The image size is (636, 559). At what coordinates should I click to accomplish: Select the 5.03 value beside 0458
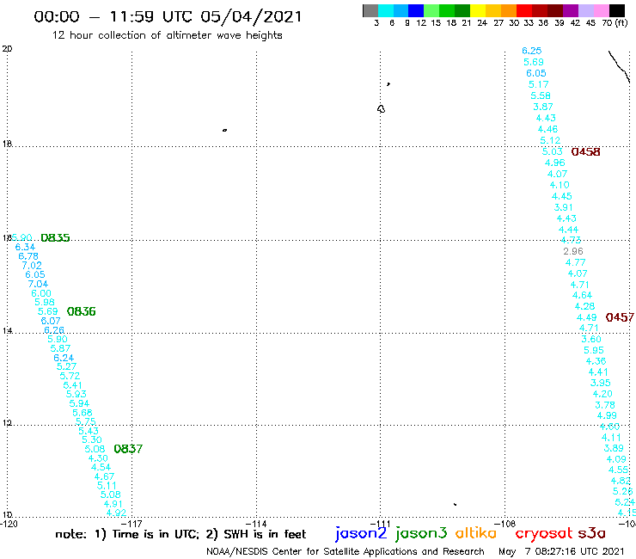[552, 151]
